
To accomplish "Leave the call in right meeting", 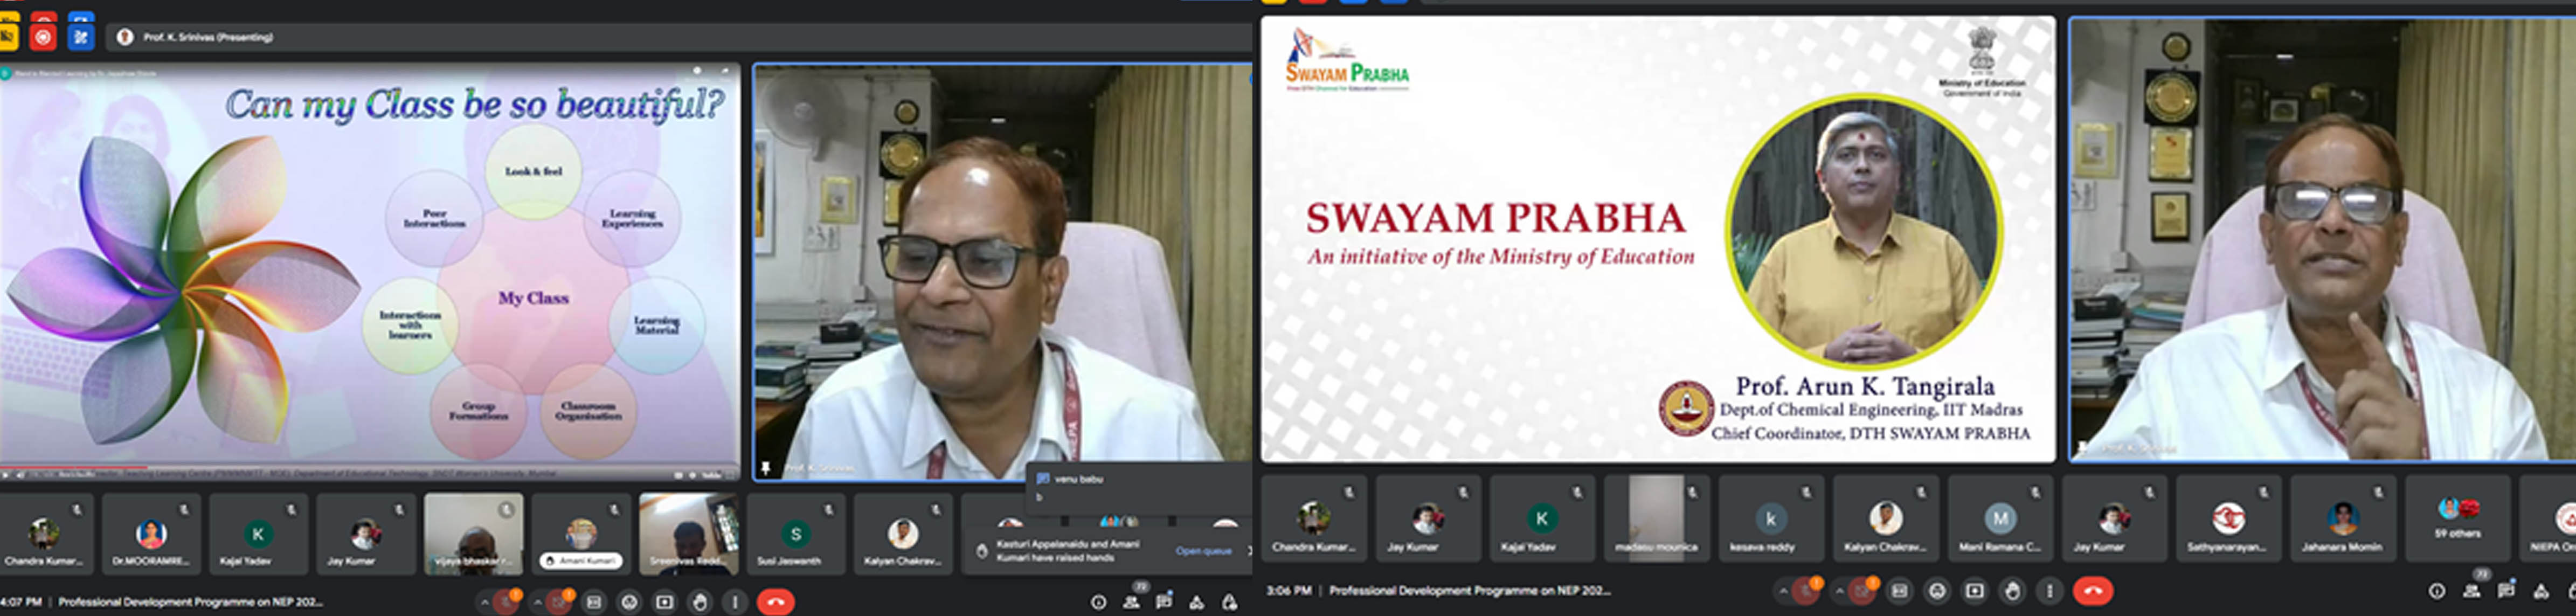I will pos(2093,591).
